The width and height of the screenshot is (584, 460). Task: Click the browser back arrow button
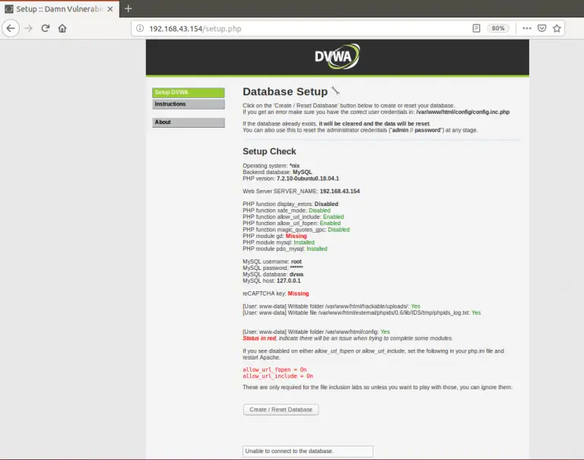pyautogui.click(x=11, y=28)
